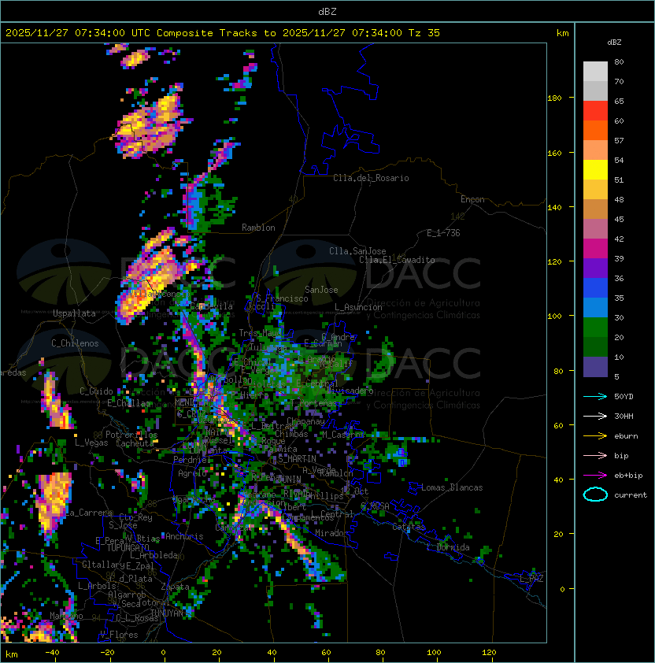This screenshot has width=655, height=663.
Task: Click the 'Ramblon' label north of Clla.SanJose
Action: (258, 228)
